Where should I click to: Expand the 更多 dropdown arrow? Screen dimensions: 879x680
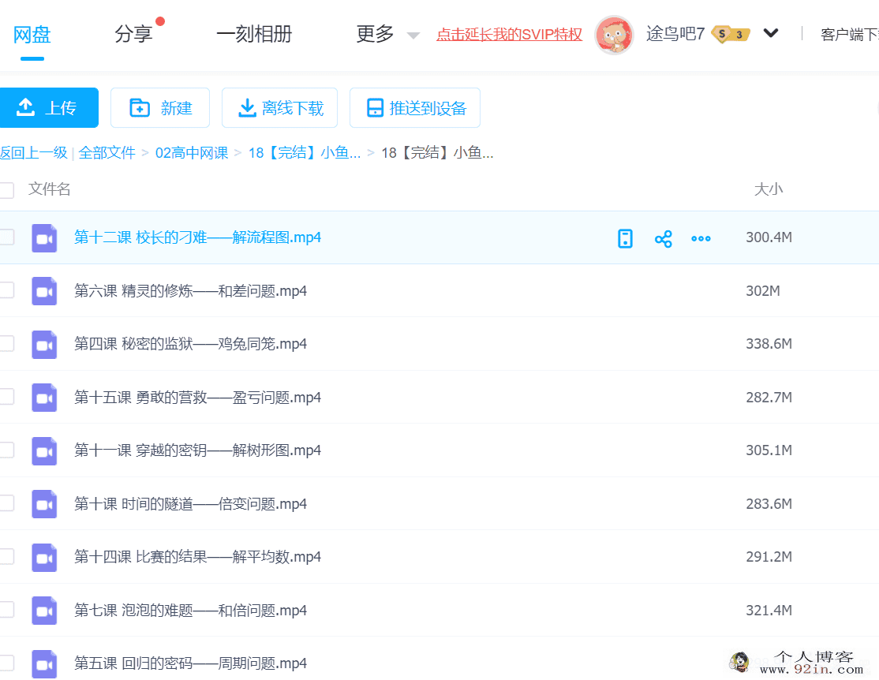pos(413,35)
